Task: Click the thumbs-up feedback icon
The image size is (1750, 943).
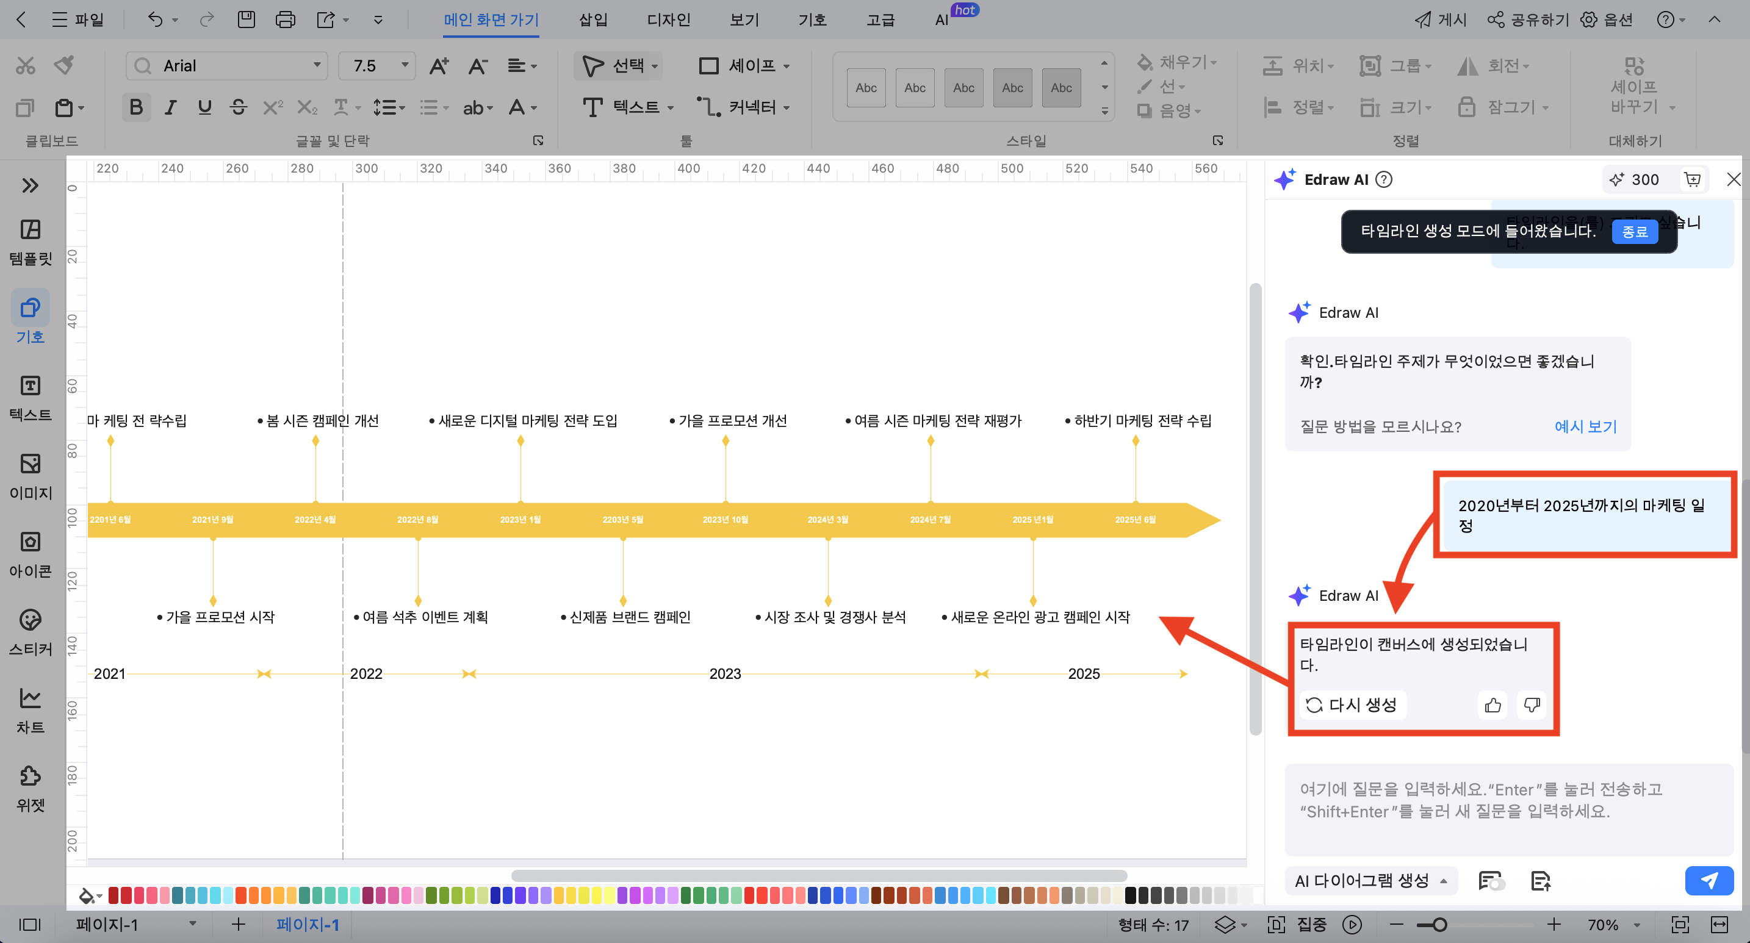Action: click(1492, 705)
